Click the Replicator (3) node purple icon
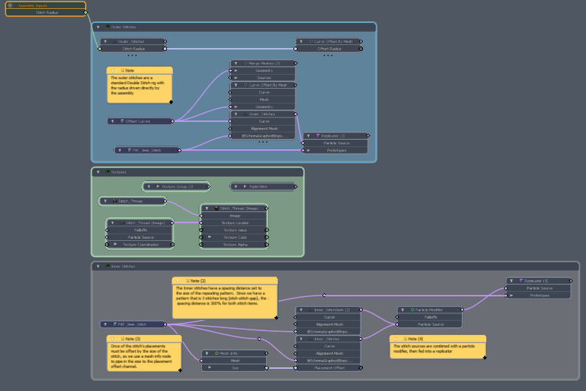The height and width of the screenshot is (391, 586). [x=318, y=136]
